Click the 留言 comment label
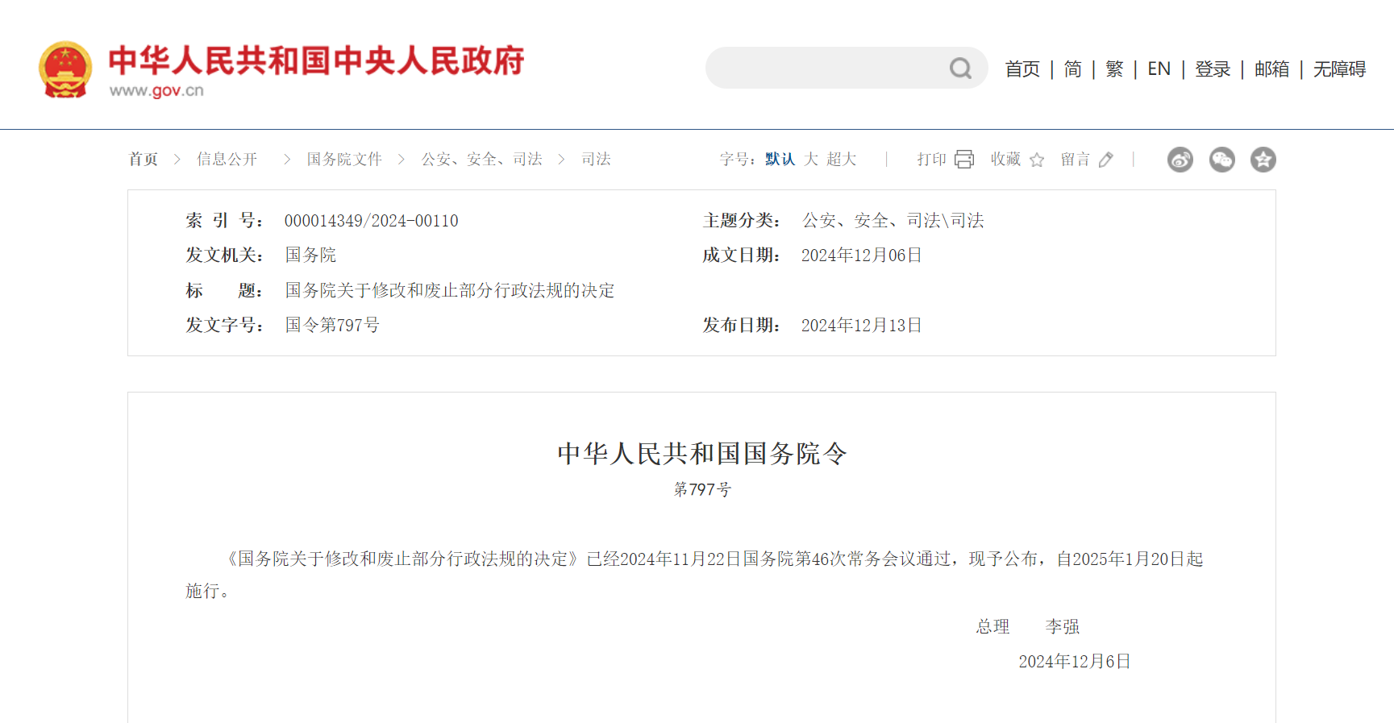This screenshot has width=1394, height=723. click(1075, 160)
